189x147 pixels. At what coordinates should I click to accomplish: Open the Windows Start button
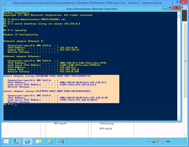[x=6, y=141]
